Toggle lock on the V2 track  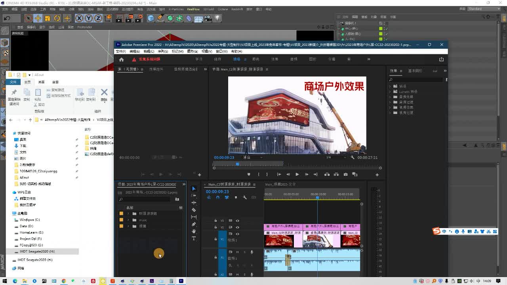215,227
